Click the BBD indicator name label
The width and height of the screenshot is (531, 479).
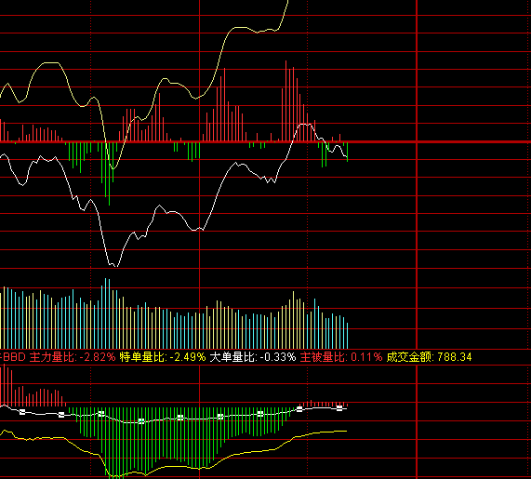[x=14, y=357]
